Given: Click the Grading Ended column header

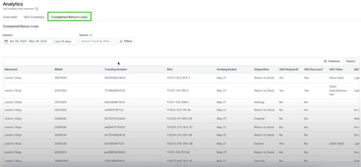Looking at the screenshot, I should click(x=226, y=69).
